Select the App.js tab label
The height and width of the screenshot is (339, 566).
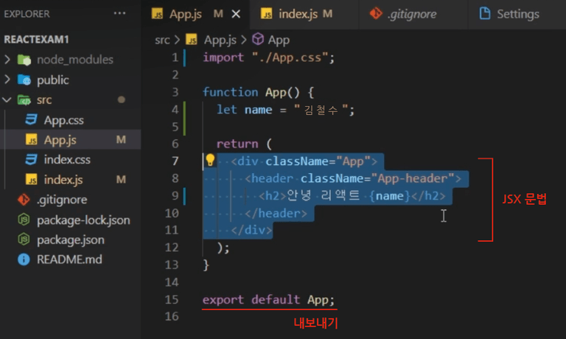coord(186,14)
